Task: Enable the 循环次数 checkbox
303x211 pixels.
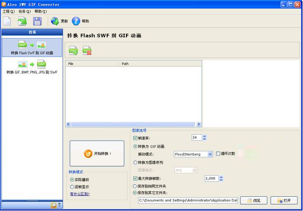Action: click(218, 153)
